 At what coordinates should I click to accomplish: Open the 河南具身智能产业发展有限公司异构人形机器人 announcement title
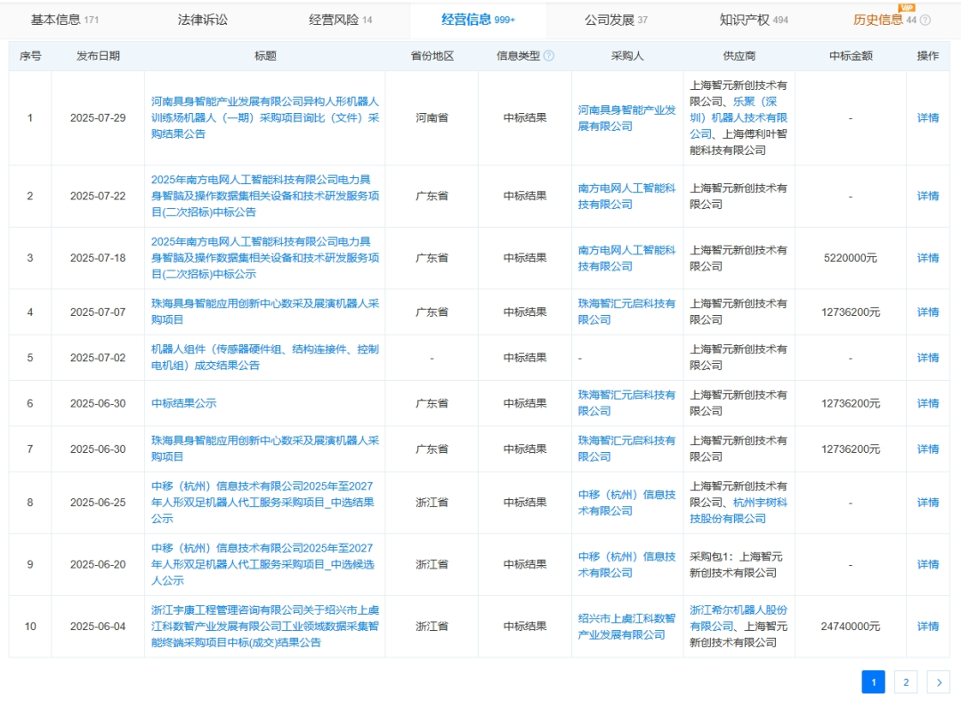click(265, 117)
